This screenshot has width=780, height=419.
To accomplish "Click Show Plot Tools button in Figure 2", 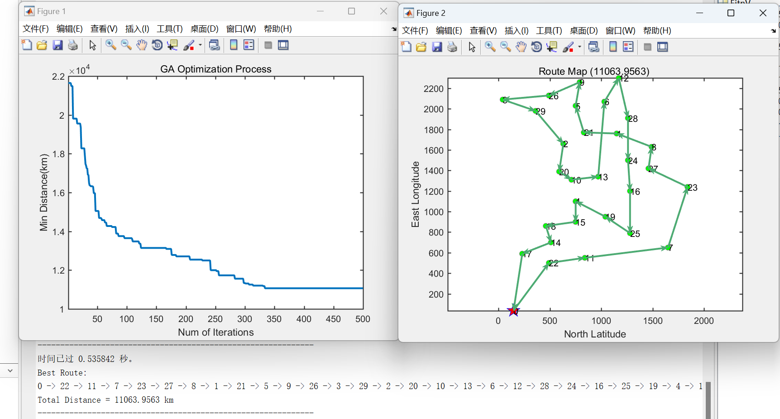I will click(x=663, y=47).
